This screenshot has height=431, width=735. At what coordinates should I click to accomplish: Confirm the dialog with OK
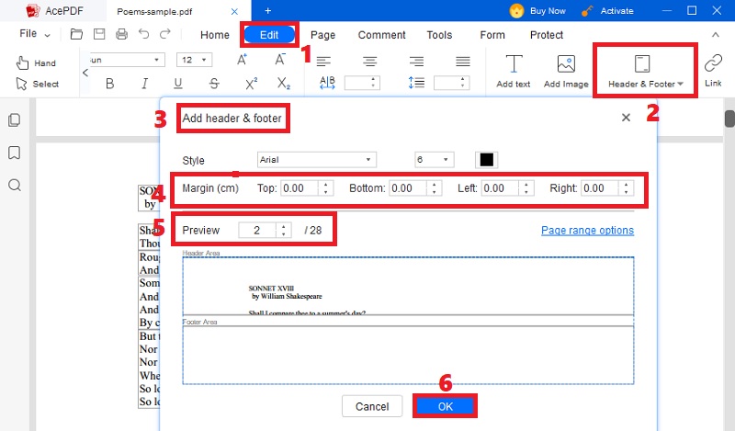[x=445, y=406]
